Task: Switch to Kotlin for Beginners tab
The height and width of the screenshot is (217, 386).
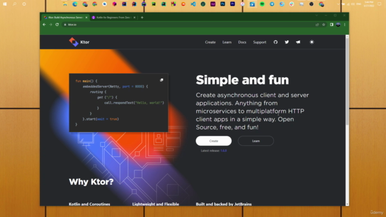Action: click(x=114, y=17)
